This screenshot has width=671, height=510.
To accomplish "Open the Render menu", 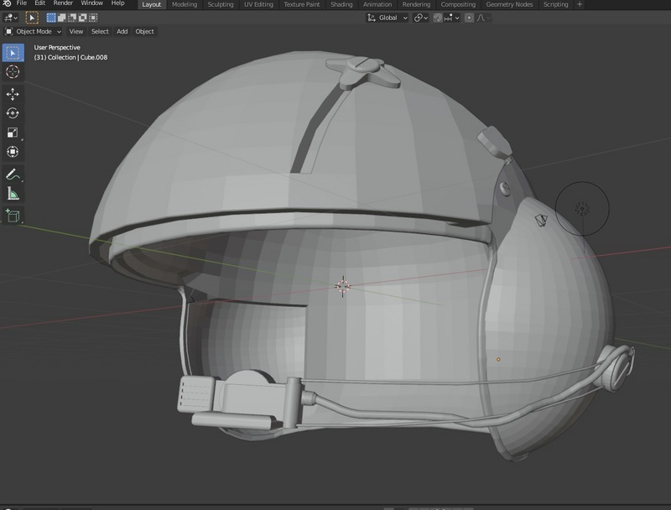I will [x=63, y=4].
